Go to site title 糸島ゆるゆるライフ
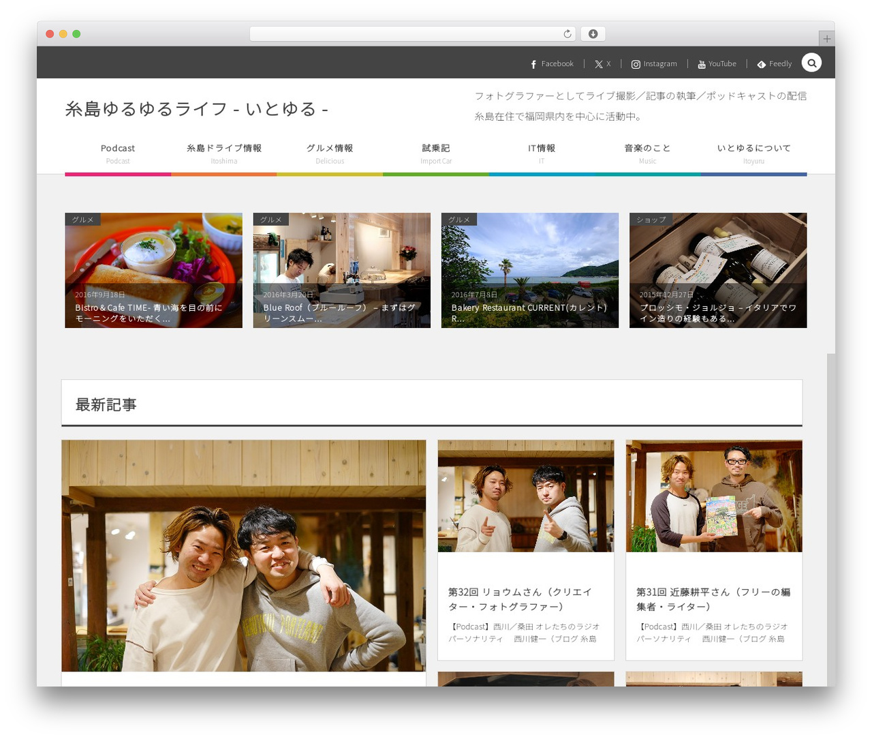Image resolution: width=872 pixels, height=739 pixels. [197, 109]
